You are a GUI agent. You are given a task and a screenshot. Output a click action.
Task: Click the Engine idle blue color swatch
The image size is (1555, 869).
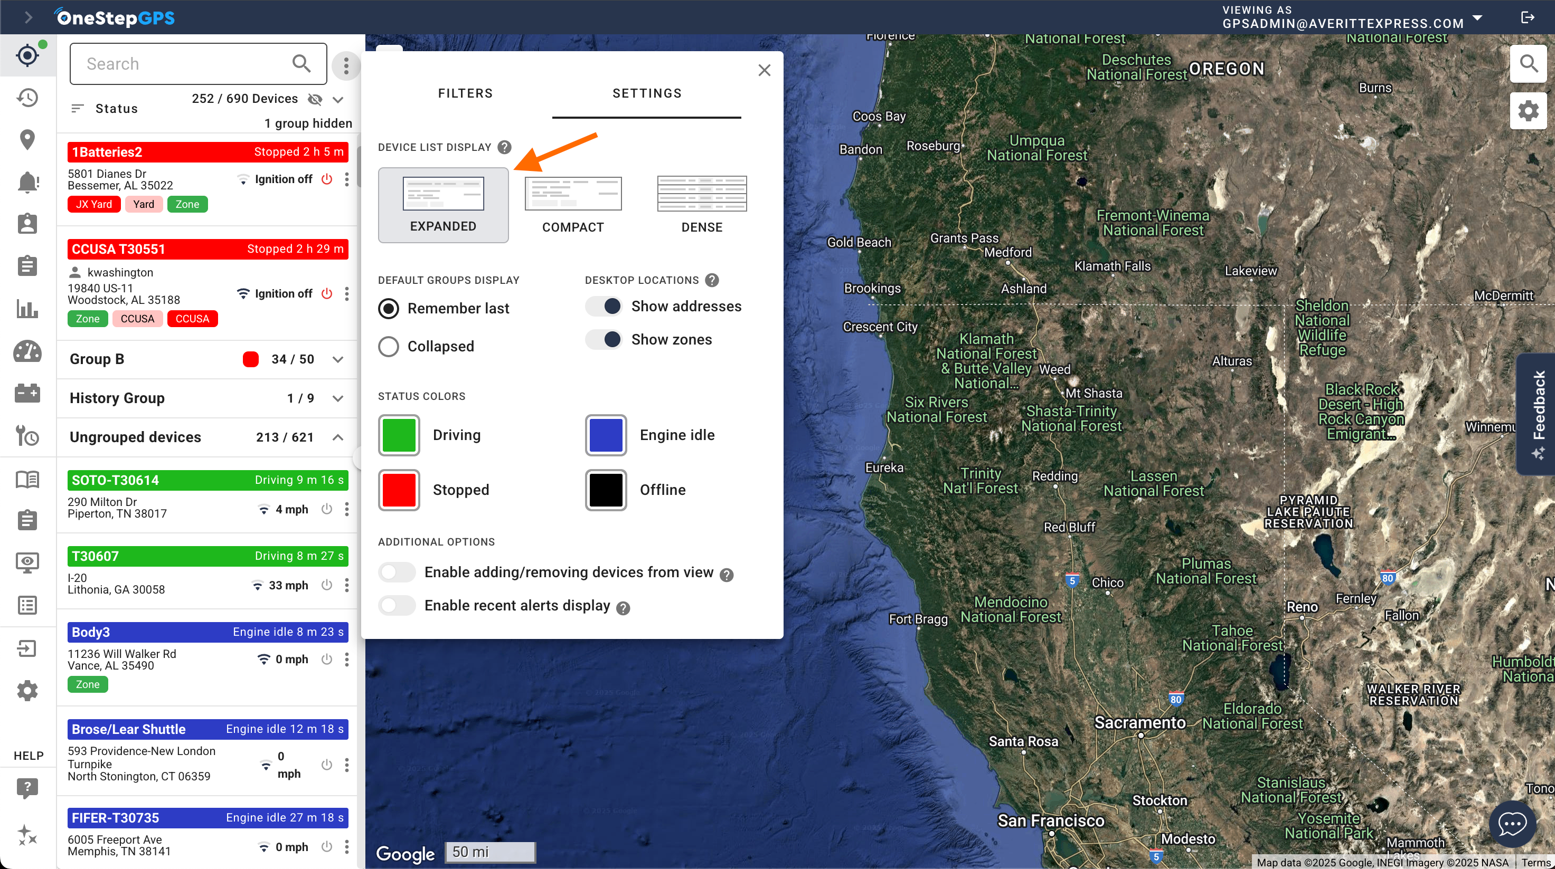pyautogui.click(x=606, y=435)
